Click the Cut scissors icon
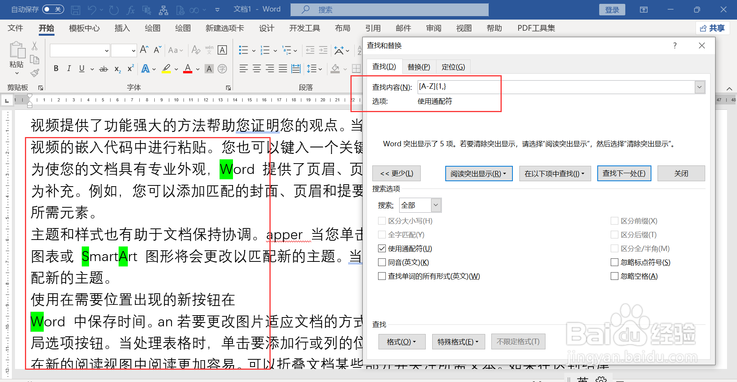This screenshot has height=382, width=737. click(x=35, y=46)
